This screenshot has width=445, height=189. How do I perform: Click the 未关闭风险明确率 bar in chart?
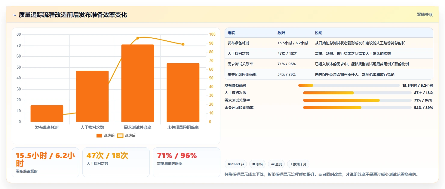pyautogui.click(x=183, y=93)
